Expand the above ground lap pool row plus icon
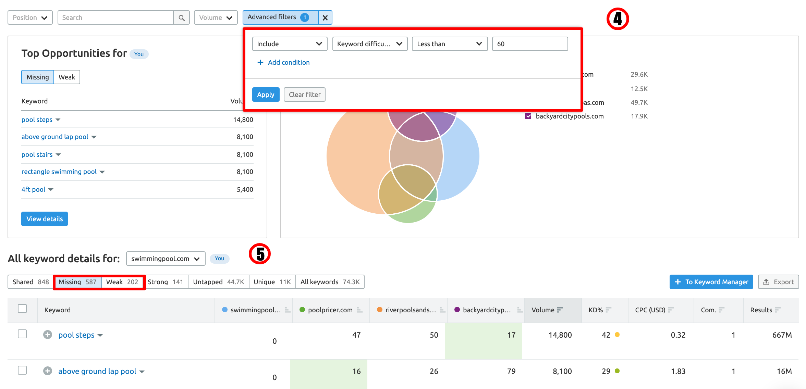Viewport: 806px width, 389px height. (x=48, y=371)
